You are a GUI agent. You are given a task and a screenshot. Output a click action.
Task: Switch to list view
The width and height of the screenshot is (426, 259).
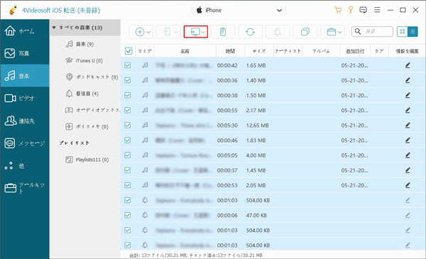click(x=413, y=31)
